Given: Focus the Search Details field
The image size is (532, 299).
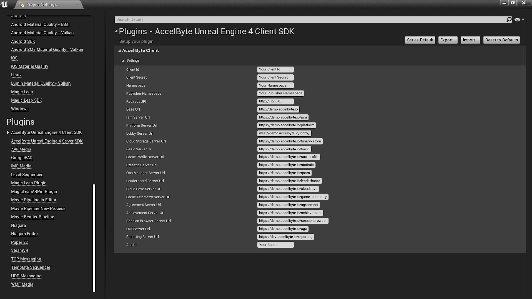Looking at the screenshot, I should point(310,20).
